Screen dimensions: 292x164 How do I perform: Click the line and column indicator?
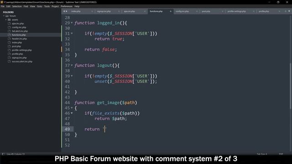(16, 154)
